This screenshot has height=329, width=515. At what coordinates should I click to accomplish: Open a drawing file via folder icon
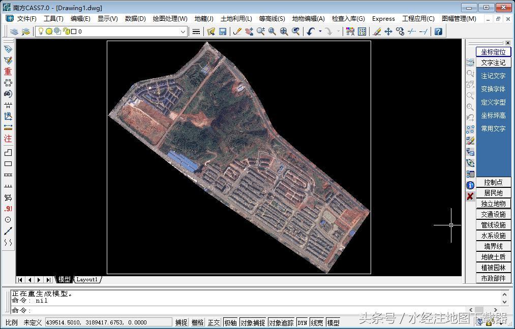click(211, 31)
